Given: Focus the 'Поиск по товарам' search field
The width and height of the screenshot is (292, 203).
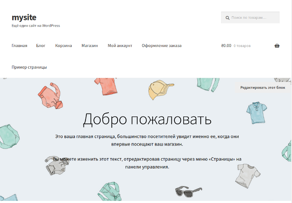Looking at the screenshot, I should (x=250, y=17).
